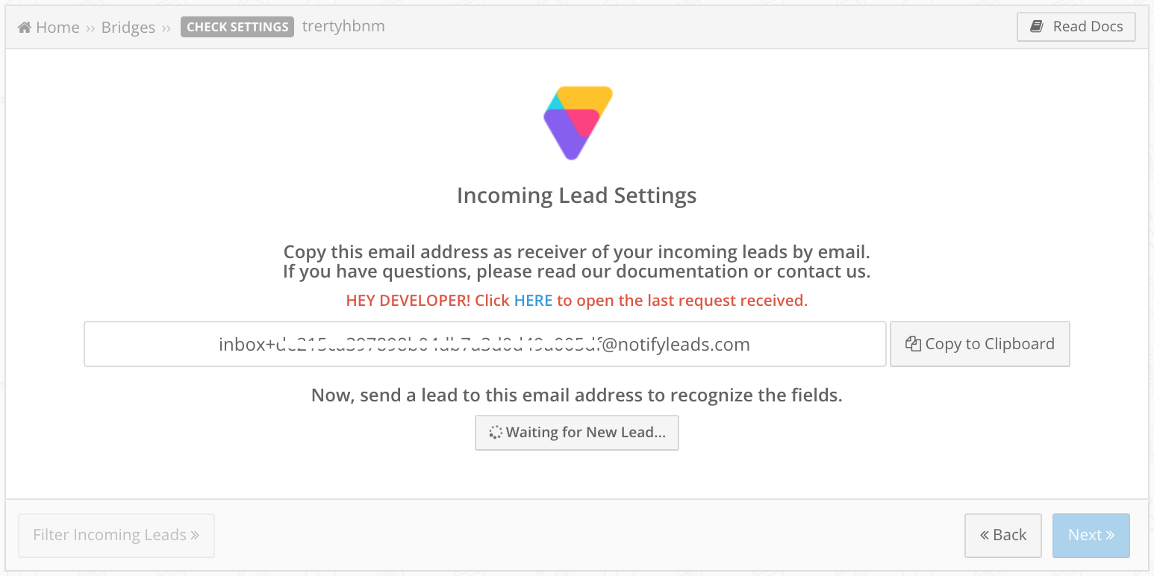This screenshot has width=1154, height=576.
Task: Click the Back button's left chevrons
Action: click(x=985, y=535)
